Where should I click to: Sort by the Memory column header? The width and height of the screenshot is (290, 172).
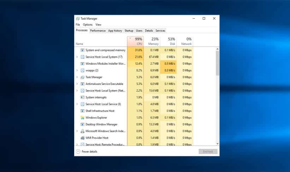coord(152,42)
